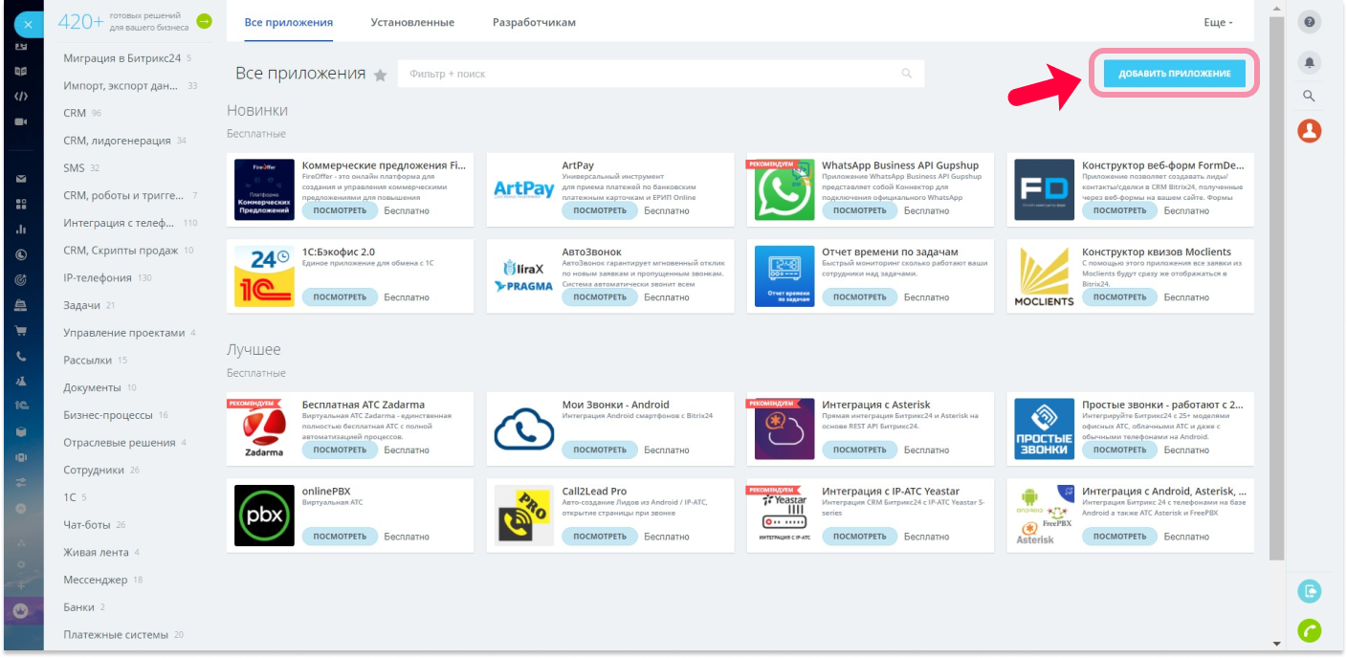The width and height of the screenshot is (1347, 658).
Task: Select the Импорт, экспорт данных category
Action: (x=121, y=86)
